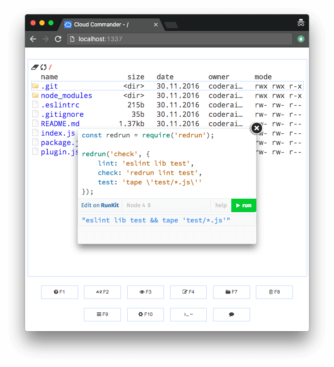
Task: Click the F8 delete button
Action: tap(274, 292)
